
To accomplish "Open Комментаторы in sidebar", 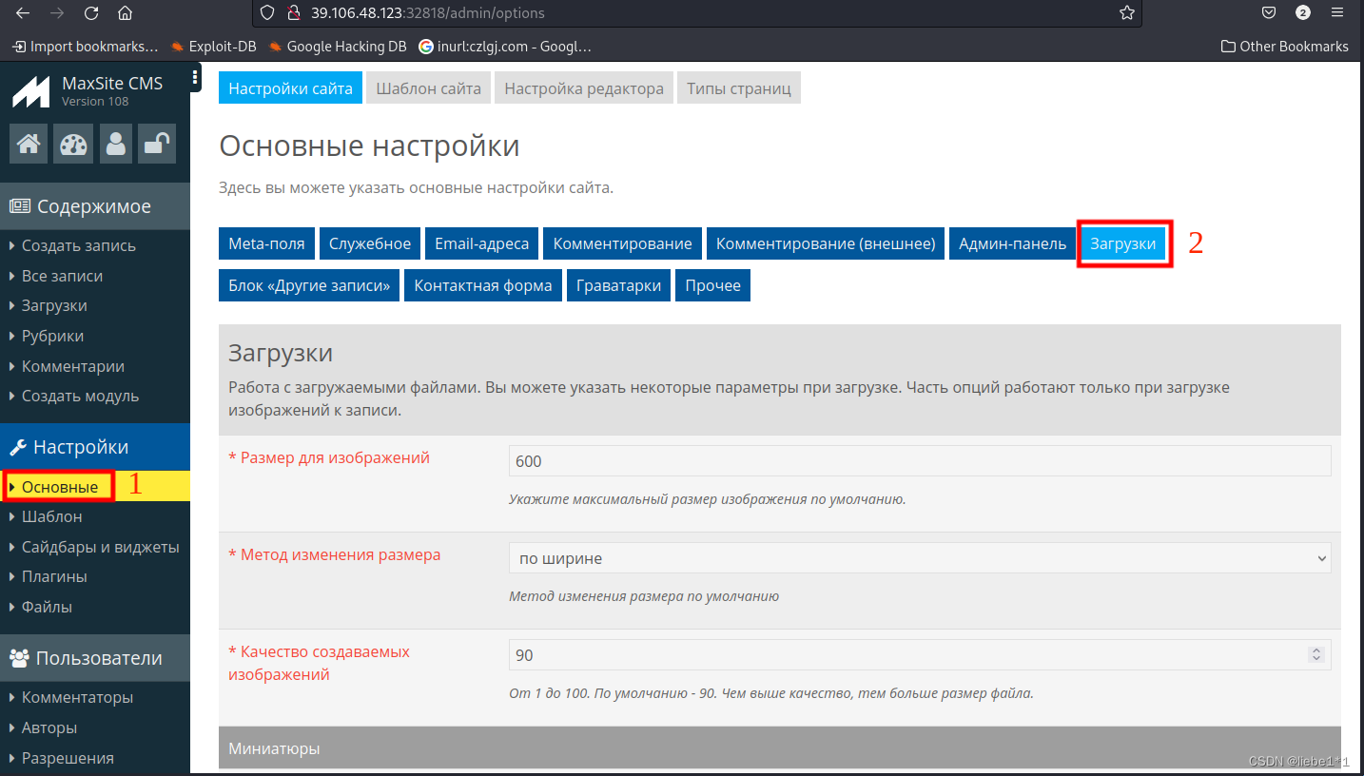I will pos(77,697).
